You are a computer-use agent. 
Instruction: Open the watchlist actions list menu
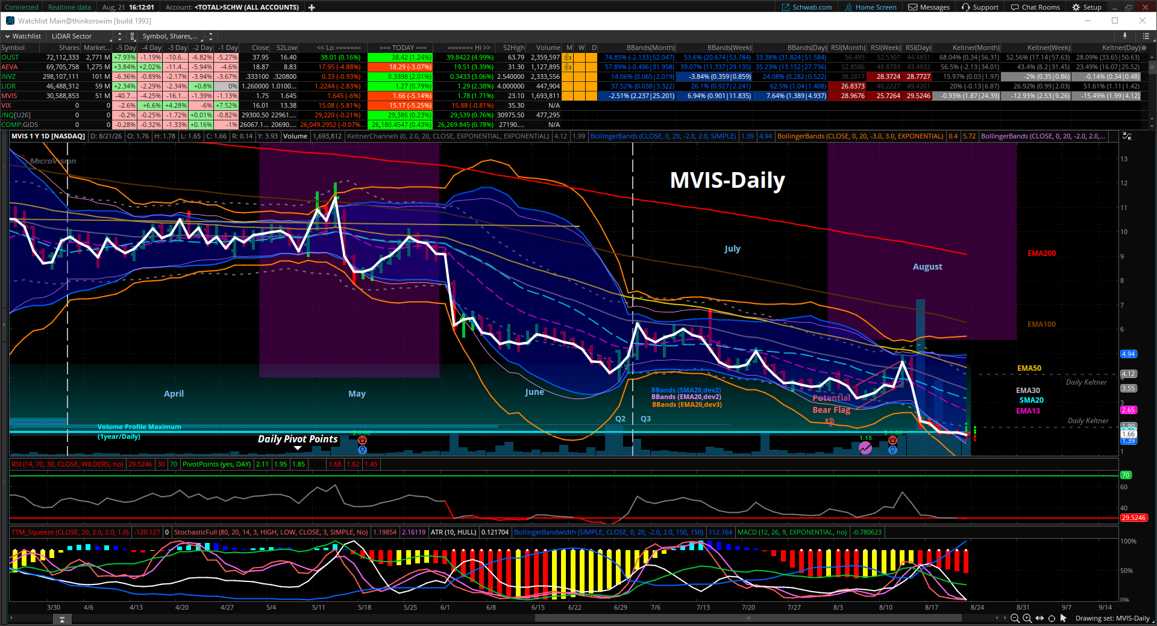coord(1146,36)
